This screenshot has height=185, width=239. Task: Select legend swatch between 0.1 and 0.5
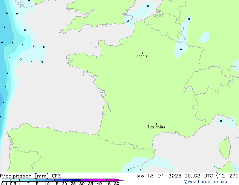click(6, 180)
